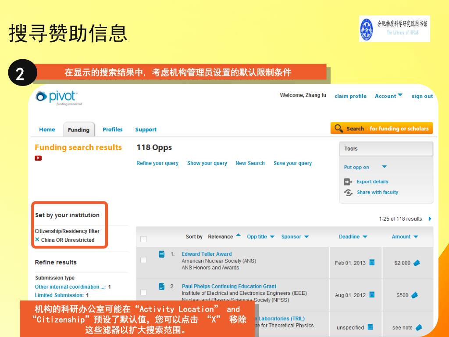This screenshot has width=449, height=337.
Task: Select the Funding tab
Action: click(x=79, y=129)
